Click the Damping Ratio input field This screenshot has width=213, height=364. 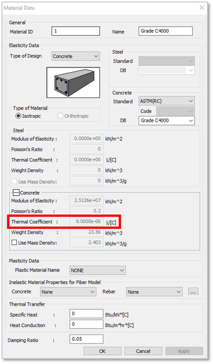[x=86, y=339]
